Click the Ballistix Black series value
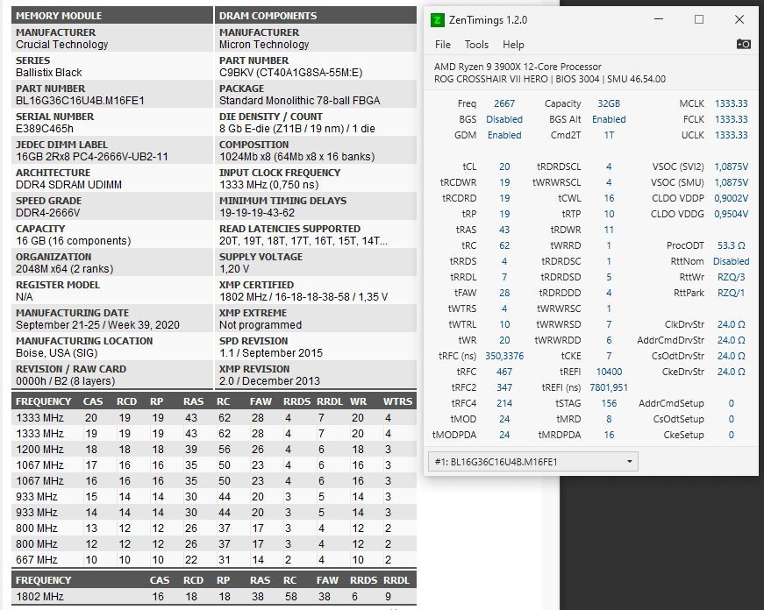 pyautogui.click(x=49, y=73)
